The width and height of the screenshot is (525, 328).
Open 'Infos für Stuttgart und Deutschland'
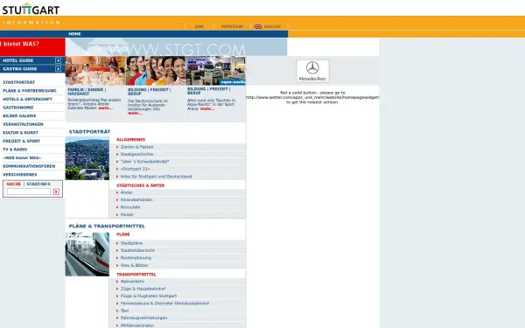(156, 177)
